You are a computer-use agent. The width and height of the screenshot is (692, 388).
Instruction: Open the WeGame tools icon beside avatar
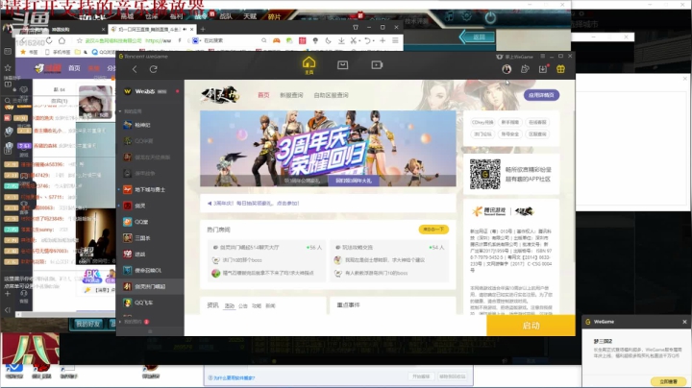click(x=525, y=69)
